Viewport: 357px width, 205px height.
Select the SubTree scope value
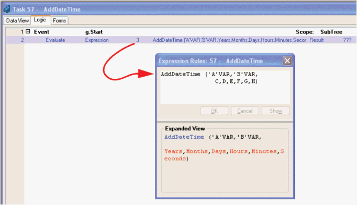point(331,32)
